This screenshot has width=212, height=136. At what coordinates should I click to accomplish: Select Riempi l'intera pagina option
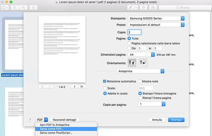click(140, 98)
